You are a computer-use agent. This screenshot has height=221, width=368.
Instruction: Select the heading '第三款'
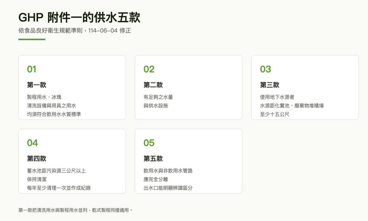270,85
